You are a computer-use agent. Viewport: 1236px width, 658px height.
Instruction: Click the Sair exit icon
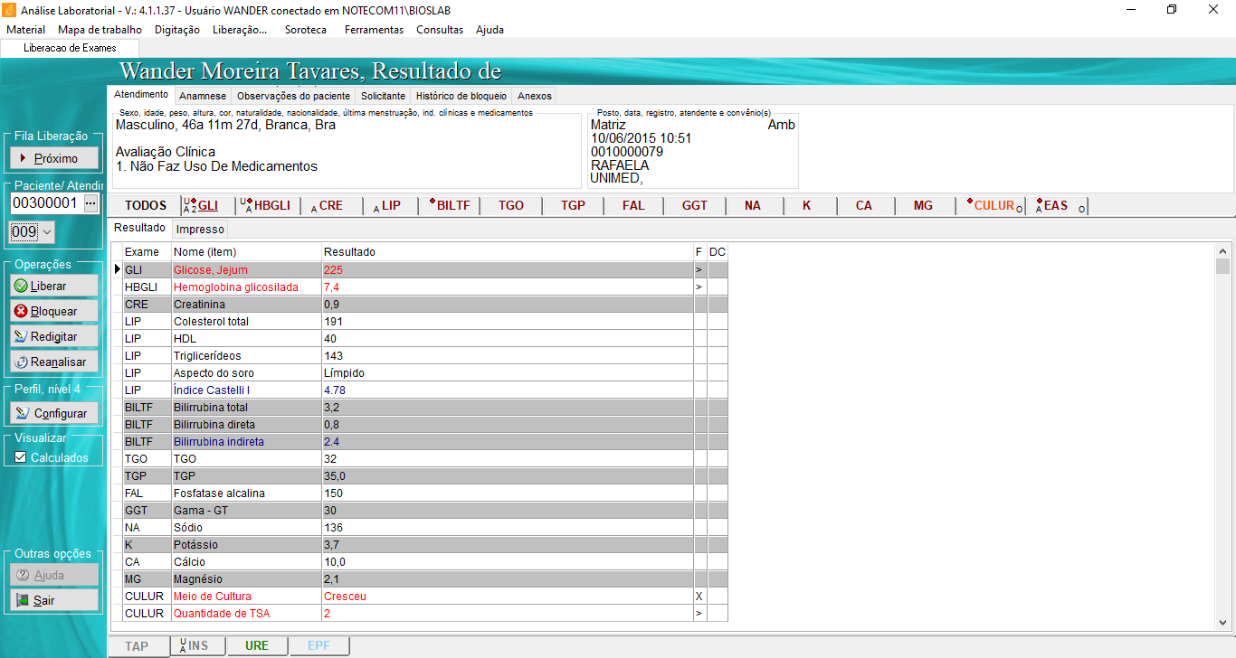click(22, 600)
